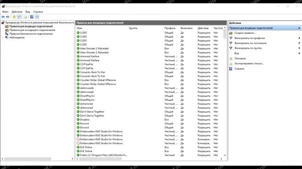Click the Разрешить action cell in the Dropbox row
Viewport: 302px width, 169px height.
tap(204, 120)
